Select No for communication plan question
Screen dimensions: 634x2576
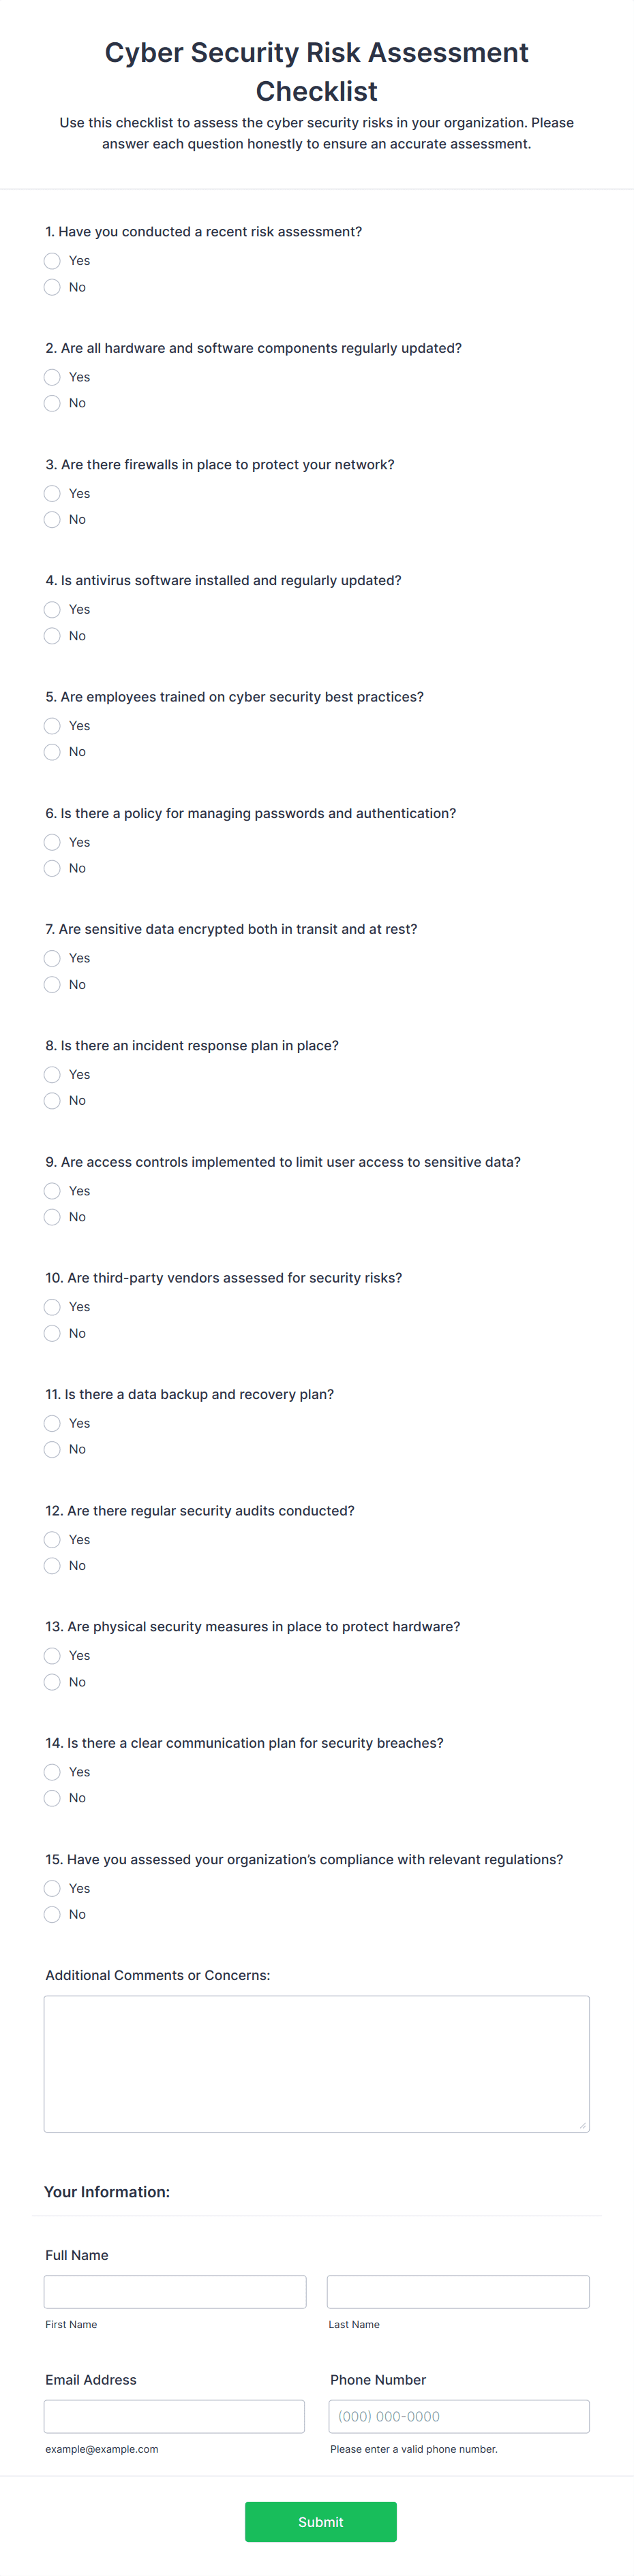click(x=52, y=1797)
